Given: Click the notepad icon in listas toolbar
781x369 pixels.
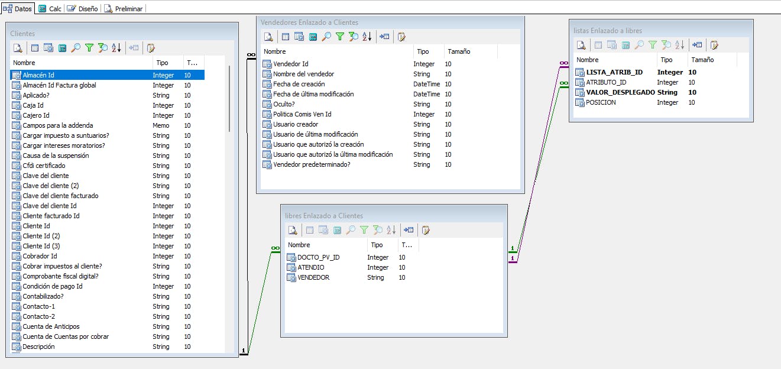Looking at the screenshot, I should point(714,45).
